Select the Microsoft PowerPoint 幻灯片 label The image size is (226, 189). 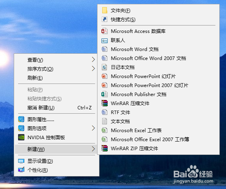[143, 76]
